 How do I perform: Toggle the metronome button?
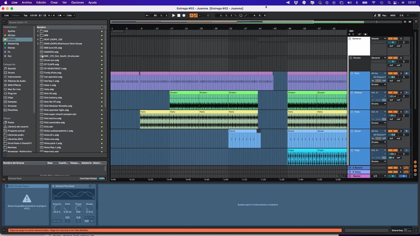59,16
